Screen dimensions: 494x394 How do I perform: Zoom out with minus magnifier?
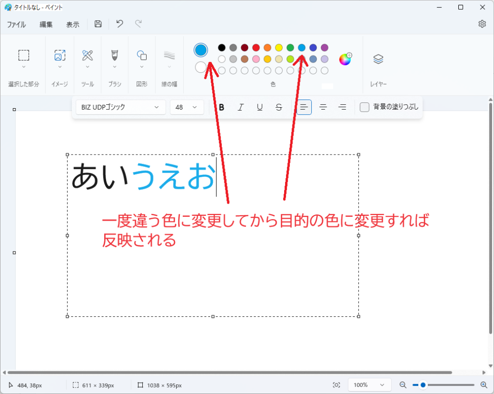[x=403, y=385]
